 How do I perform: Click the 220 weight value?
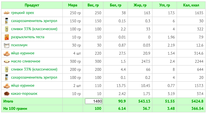click(x=98, y=53)
